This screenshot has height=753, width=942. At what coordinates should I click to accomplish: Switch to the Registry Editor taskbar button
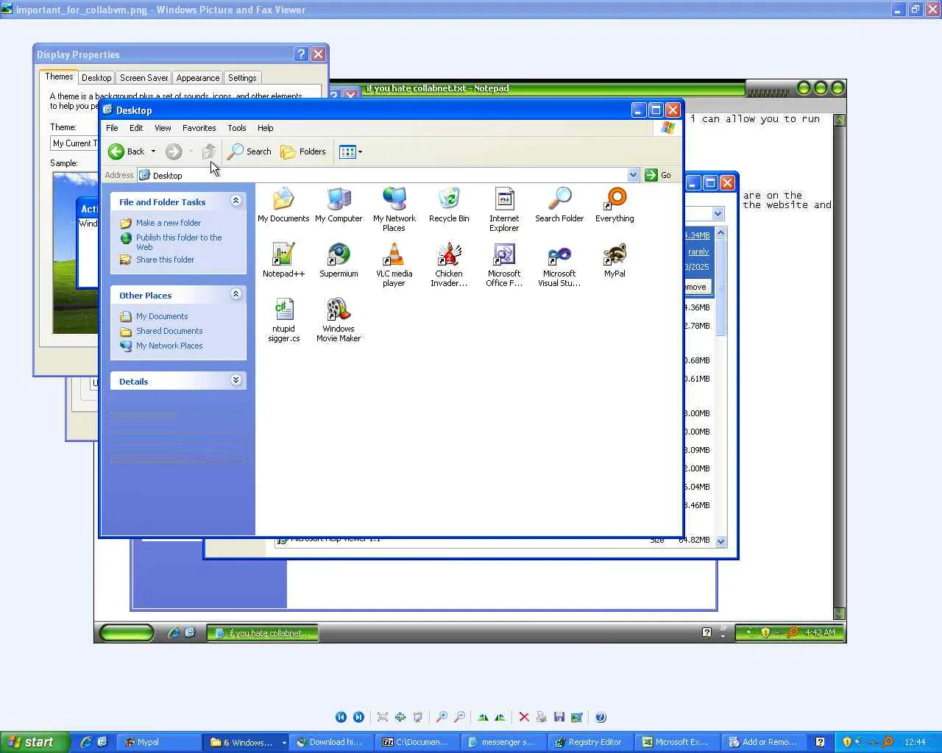click(x=589, y=742)
